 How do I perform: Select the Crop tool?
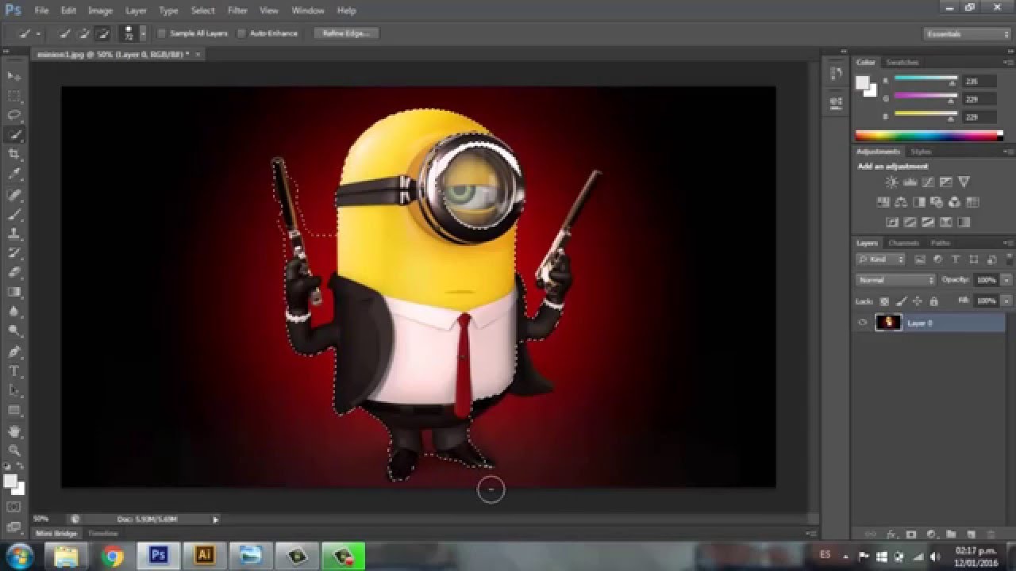(14, 155)
